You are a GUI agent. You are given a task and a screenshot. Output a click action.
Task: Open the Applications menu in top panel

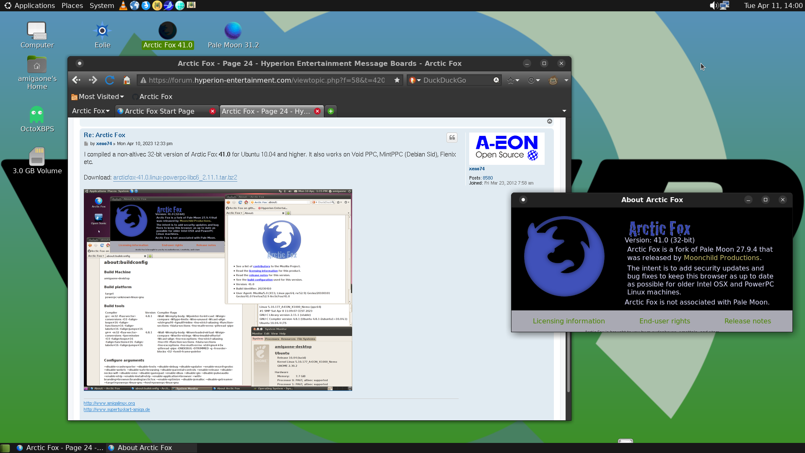(29, 5)
